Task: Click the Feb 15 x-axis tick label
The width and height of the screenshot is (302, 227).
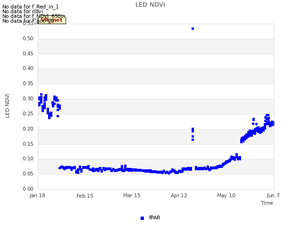Action: coord(85,196)
